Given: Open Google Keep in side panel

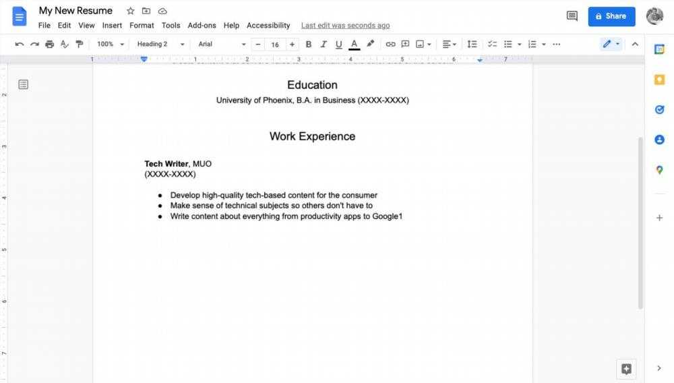Looking at the screenshot, I should (659, 80).
